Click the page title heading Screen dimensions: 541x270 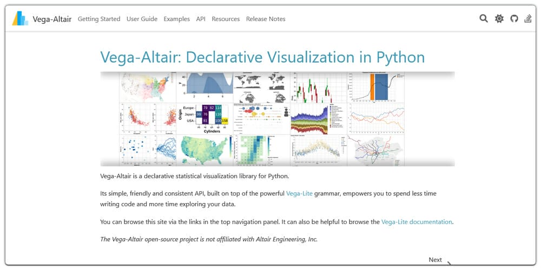coord(262,57)
